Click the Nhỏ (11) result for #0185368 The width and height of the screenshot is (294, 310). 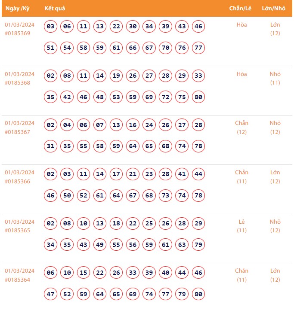[x=275, y=78]
